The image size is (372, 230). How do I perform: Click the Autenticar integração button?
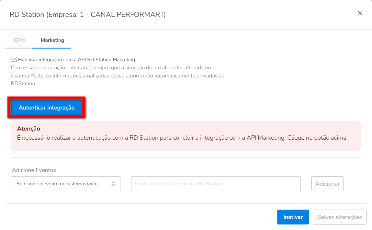coord(47,108)
